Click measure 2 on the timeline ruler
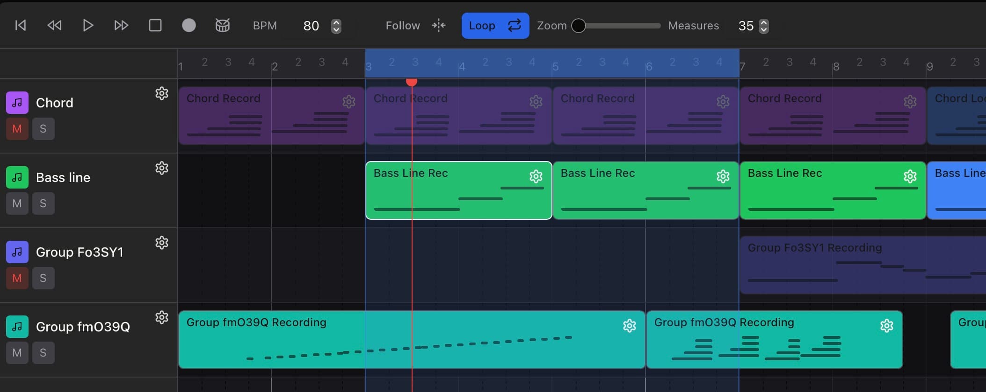Viewport: 986px width, 392px height. tap(275, 67)
